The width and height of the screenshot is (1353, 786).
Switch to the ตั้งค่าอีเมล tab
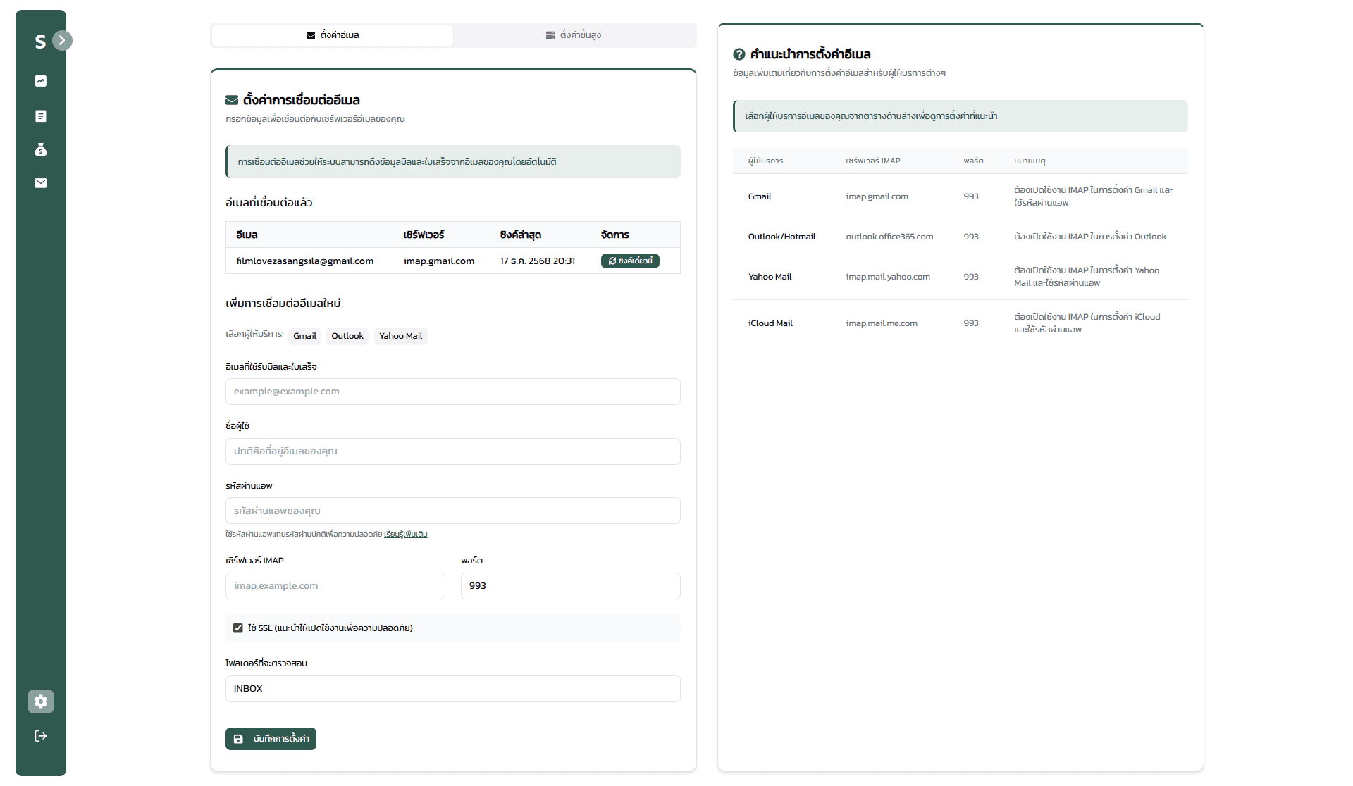tap(333, 35)
